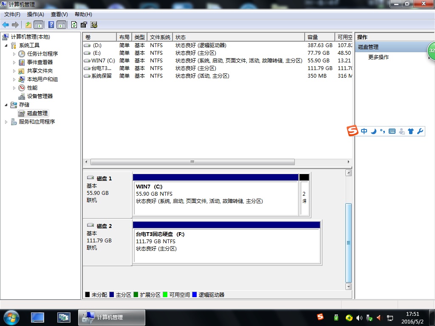Viewport: 435px width, 326px height.
Task: Sort by the 卷 column header
Action: click(x=99, y=37)
